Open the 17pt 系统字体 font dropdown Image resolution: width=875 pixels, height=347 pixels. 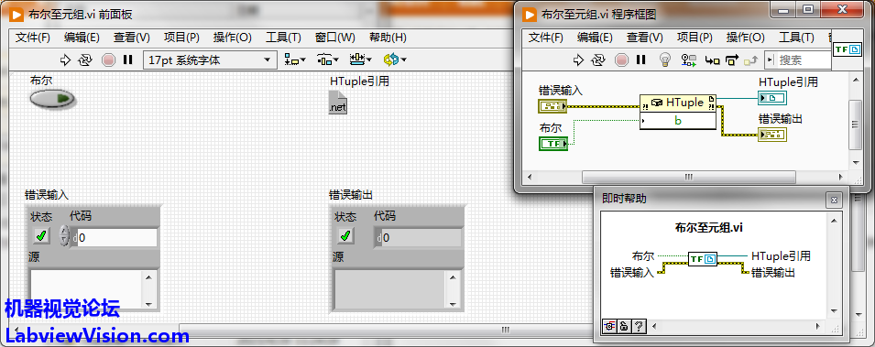[211, 60]
